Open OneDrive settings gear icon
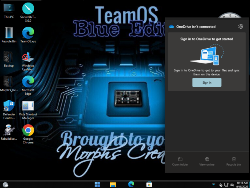Image resolution: width=250 pixels, height=188 pixels. coord(241,26)
